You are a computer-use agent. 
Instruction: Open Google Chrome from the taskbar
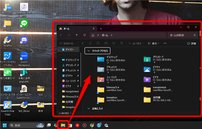click(x=92, y=125)
